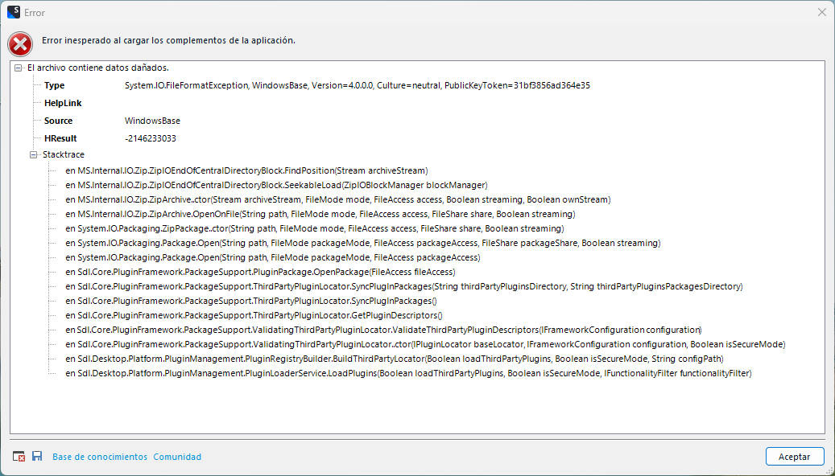Select the HelpLink row

[x=63, y=103]
